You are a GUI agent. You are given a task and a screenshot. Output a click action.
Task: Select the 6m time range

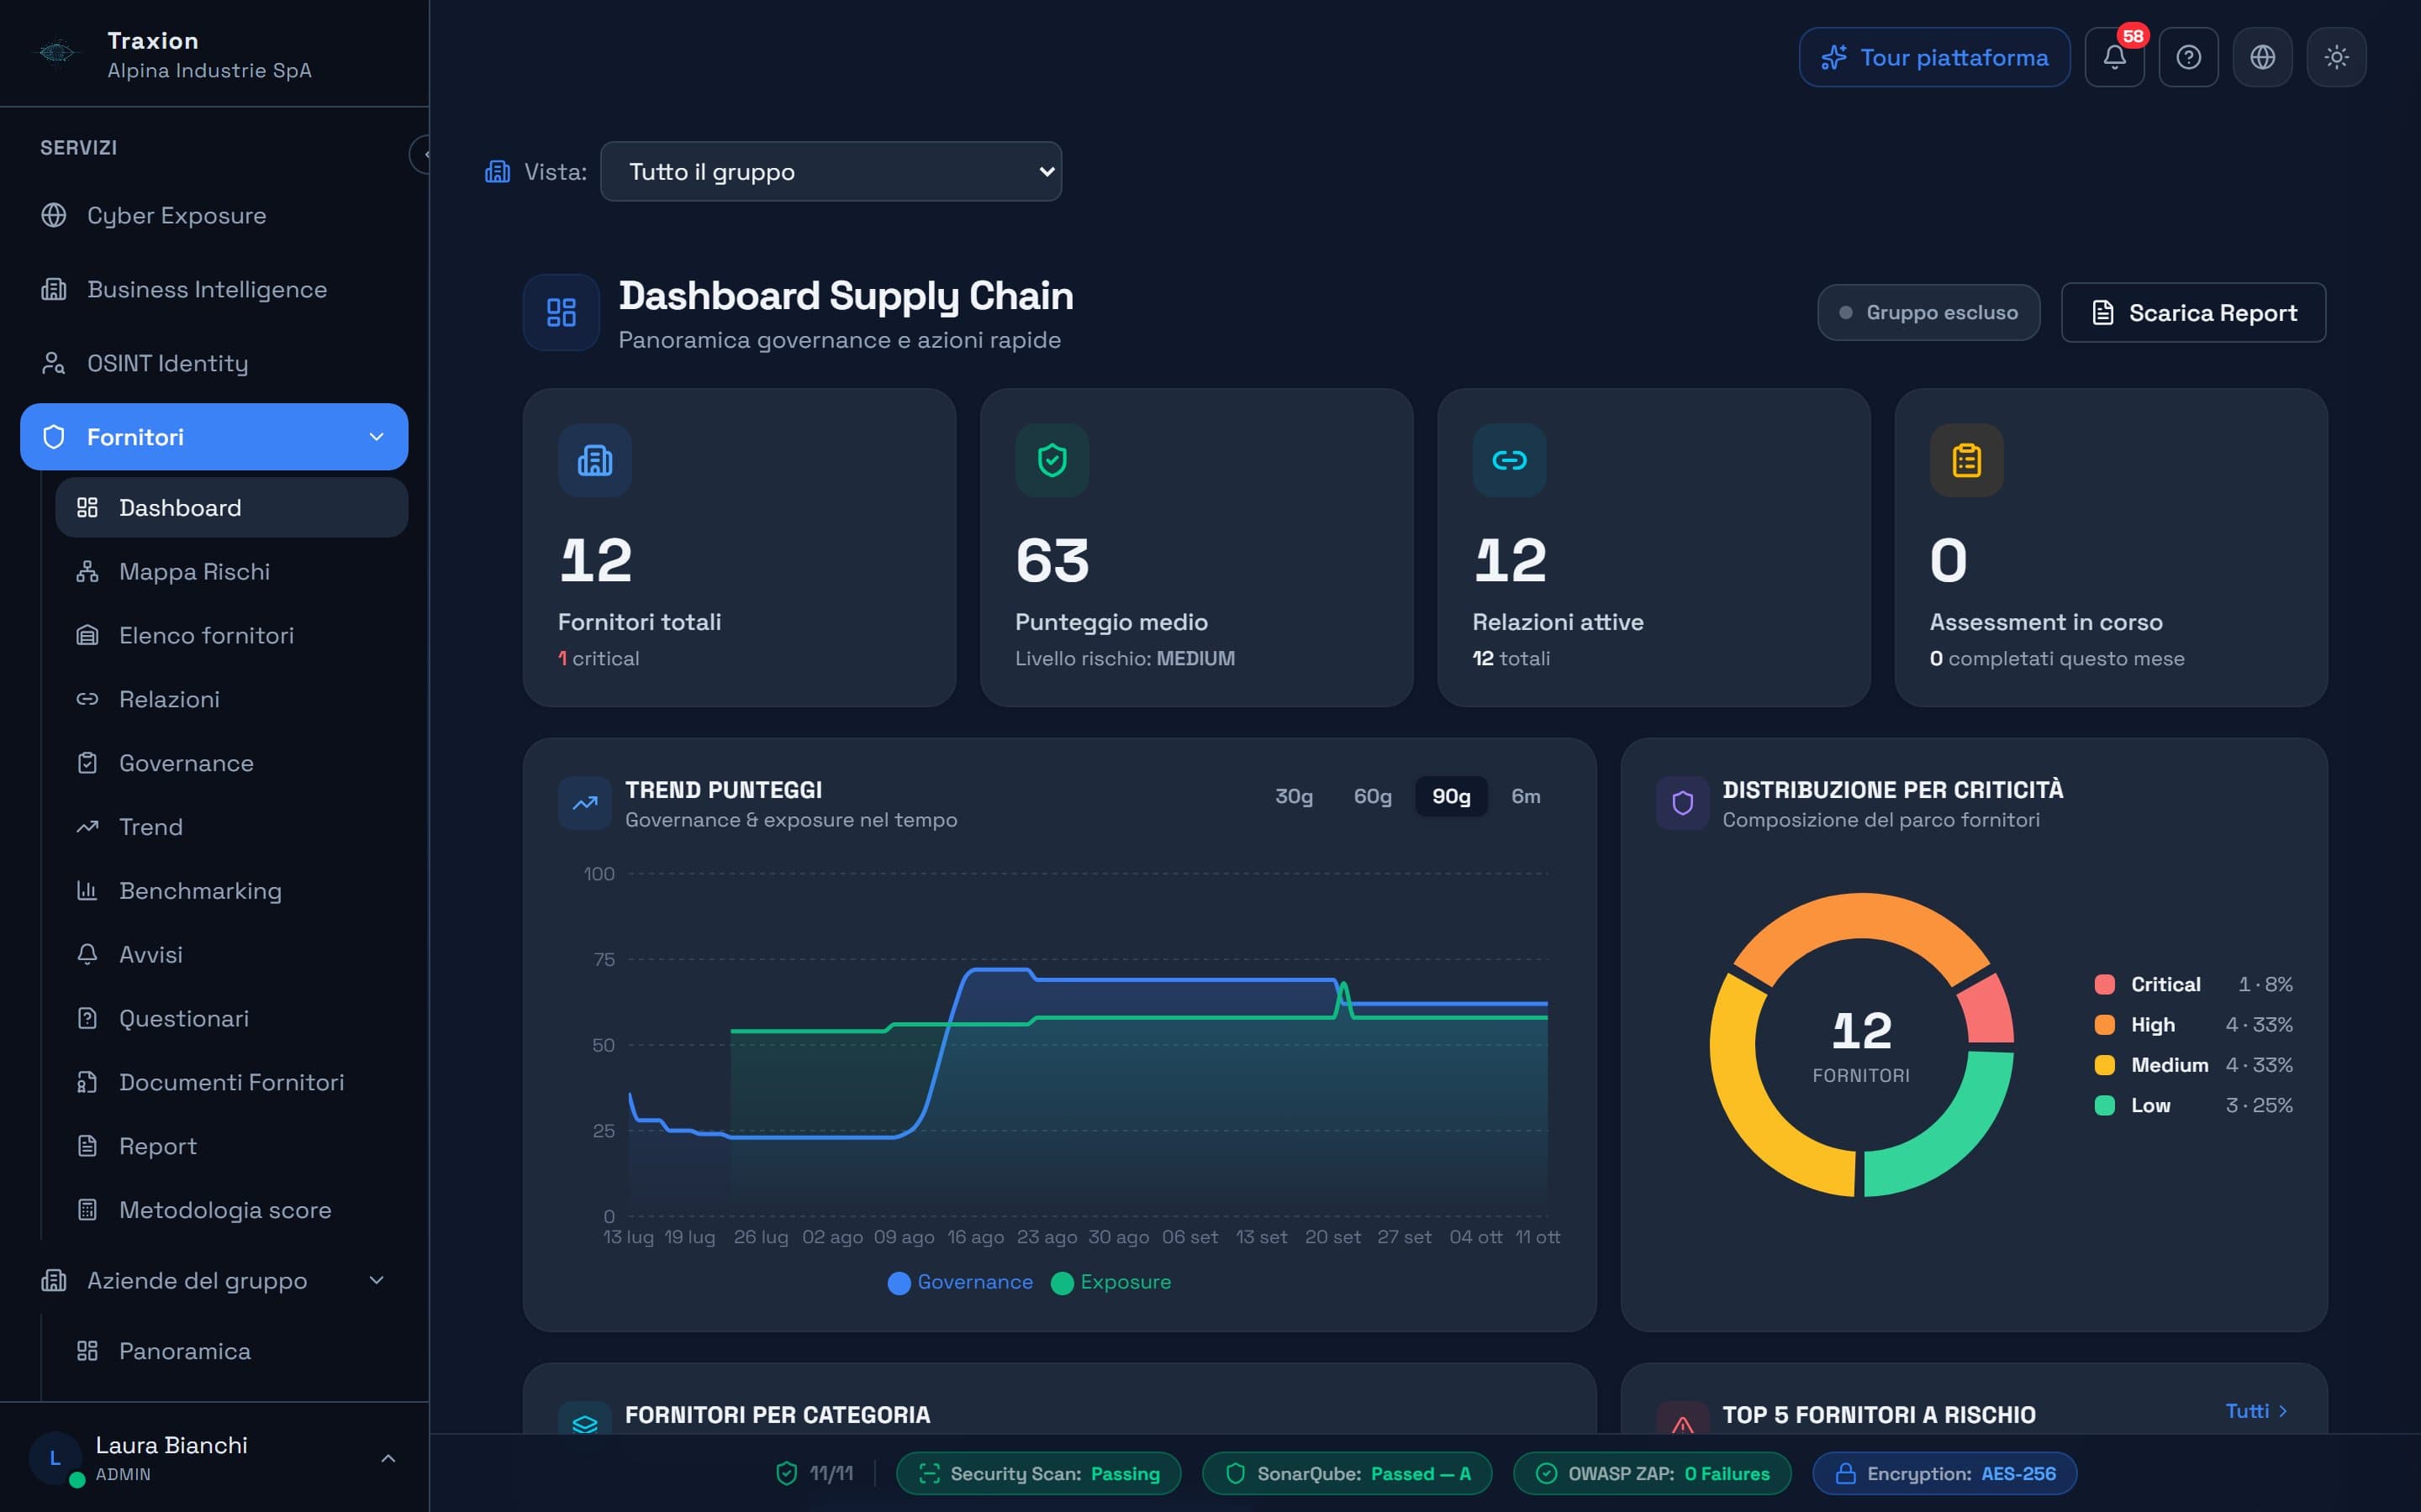[x=1526, y=796]
